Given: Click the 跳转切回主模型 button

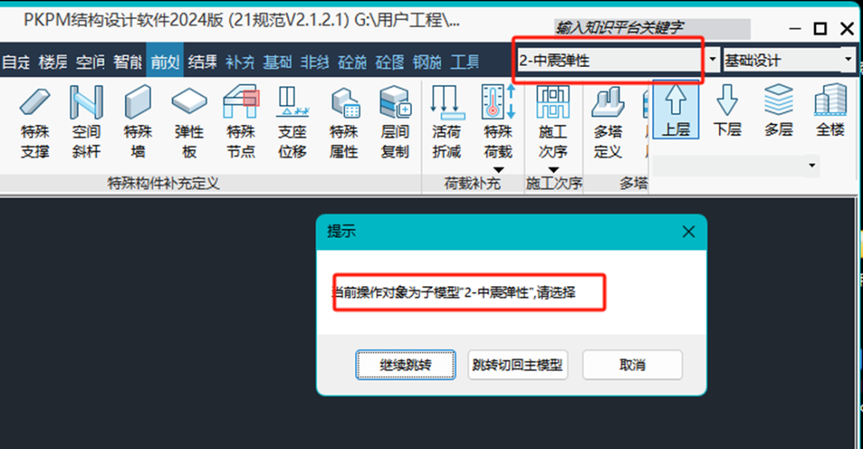Looking at the screenshot, I should 518,365.
